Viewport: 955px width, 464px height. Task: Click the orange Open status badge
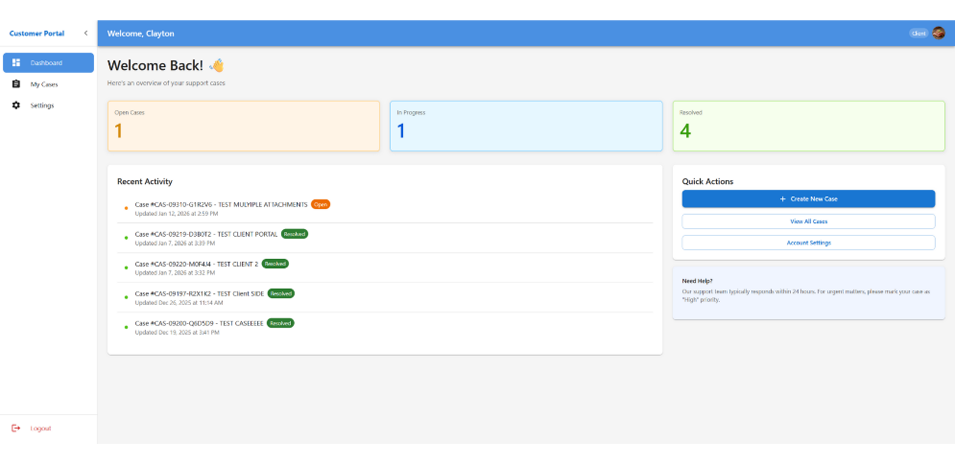click(321, 204)
